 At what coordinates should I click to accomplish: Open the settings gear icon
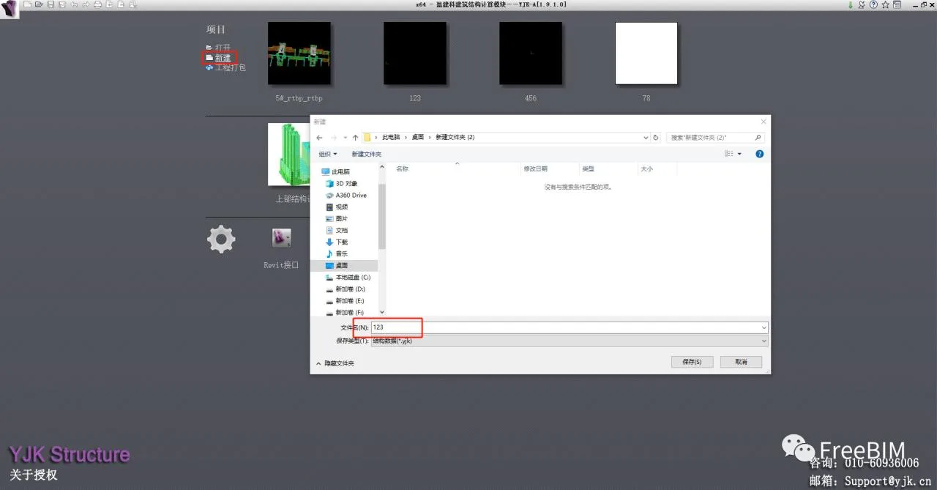pyautogui.click(x=221, y=239)
